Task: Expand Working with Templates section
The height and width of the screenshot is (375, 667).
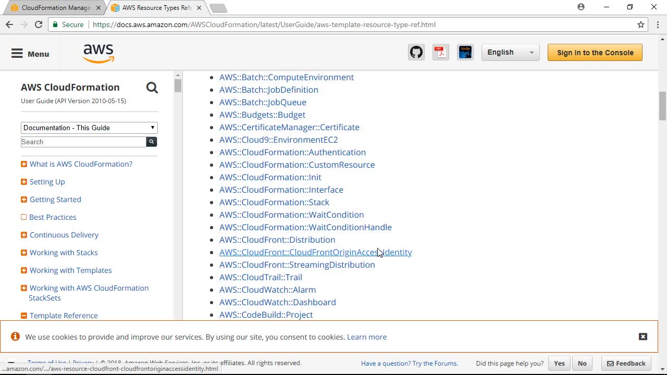Action: pyautogui.click(x=23, y=270)
